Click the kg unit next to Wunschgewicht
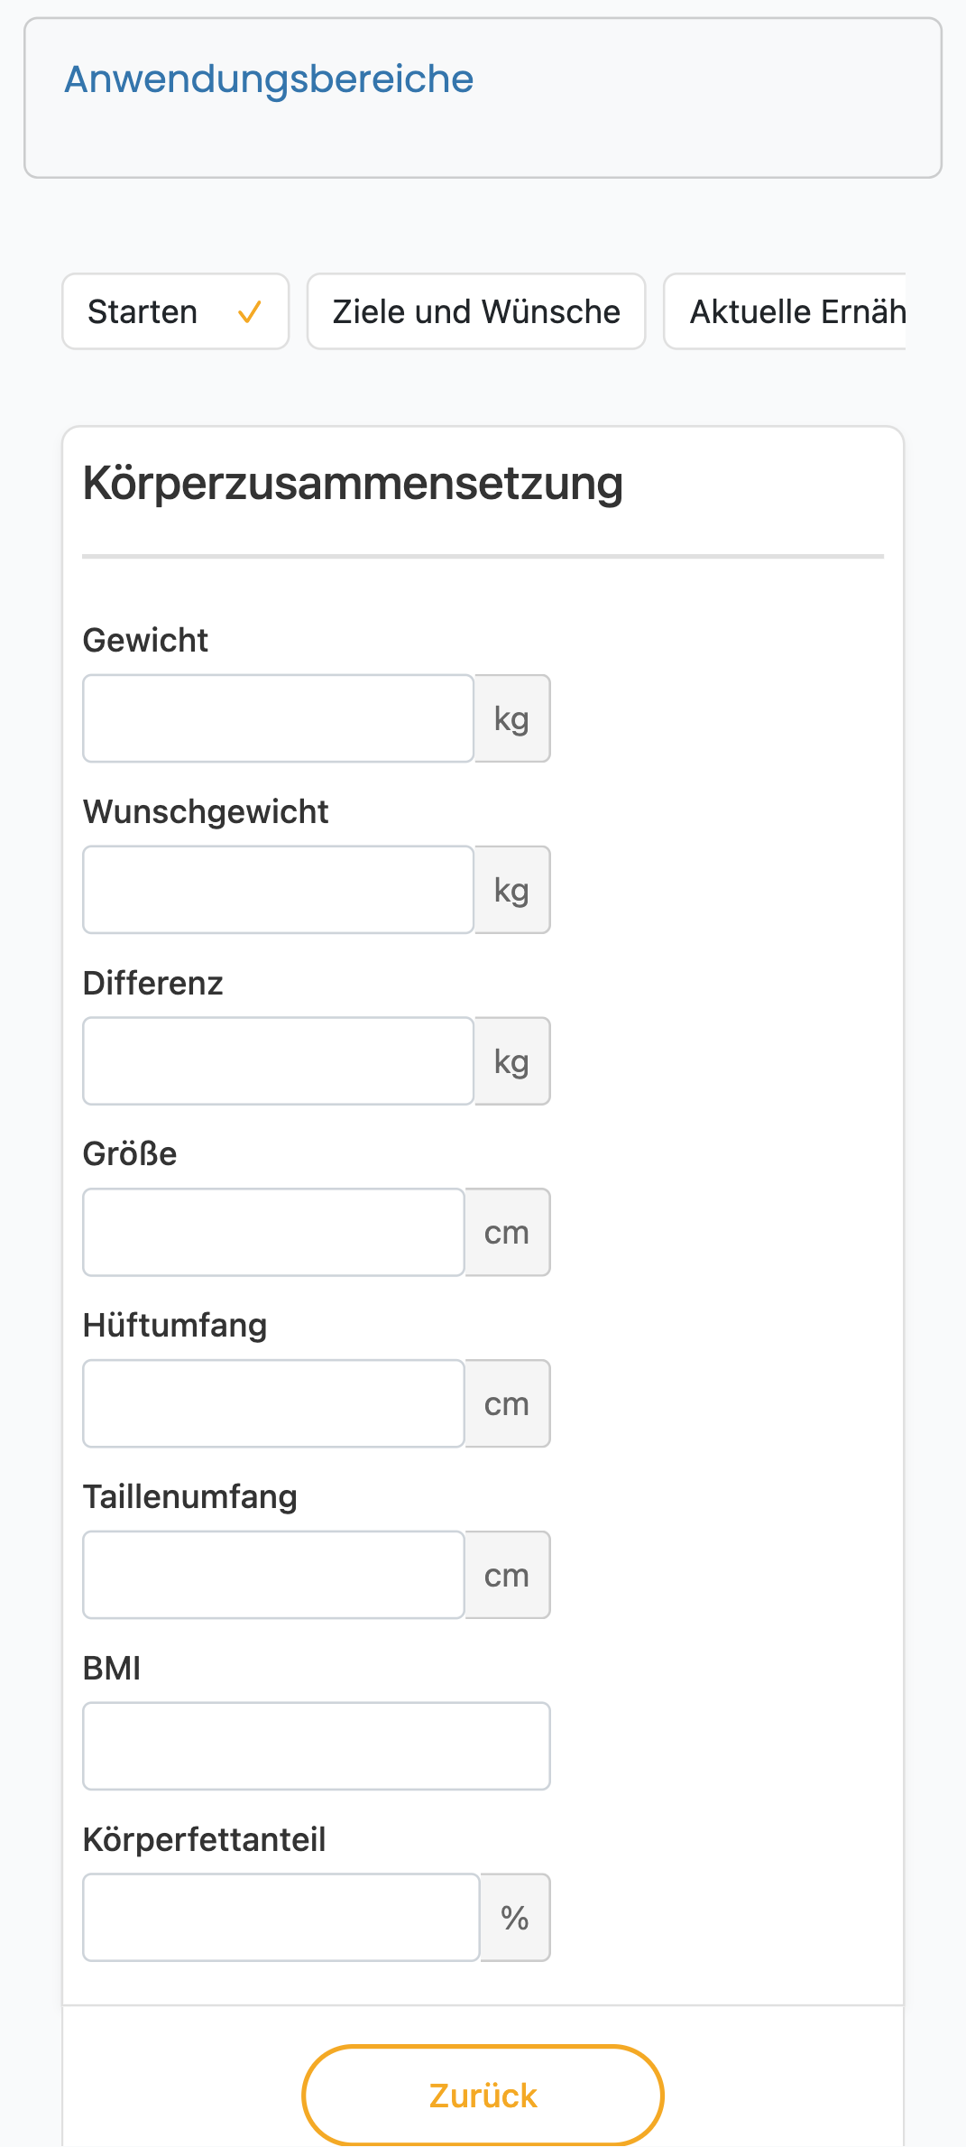Image resolution: width=966 pixels, height=2147 pixels. (x=512, y=890)
